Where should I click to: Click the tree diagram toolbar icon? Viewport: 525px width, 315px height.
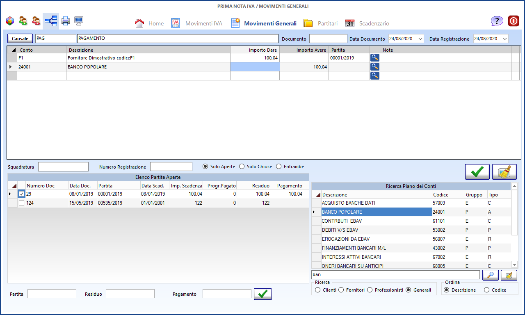point(51,21)
